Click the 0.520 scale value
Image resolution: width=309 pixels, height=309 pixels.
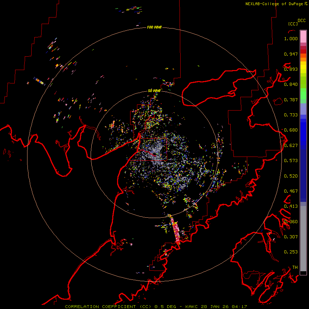[291, 176]
